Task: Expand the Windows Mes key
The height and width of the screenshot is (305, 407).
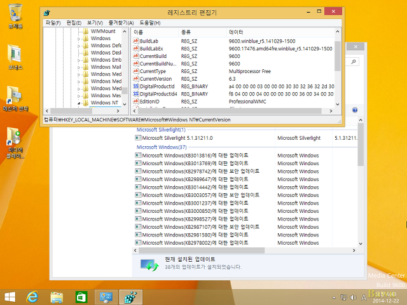Action: (79, 96)
